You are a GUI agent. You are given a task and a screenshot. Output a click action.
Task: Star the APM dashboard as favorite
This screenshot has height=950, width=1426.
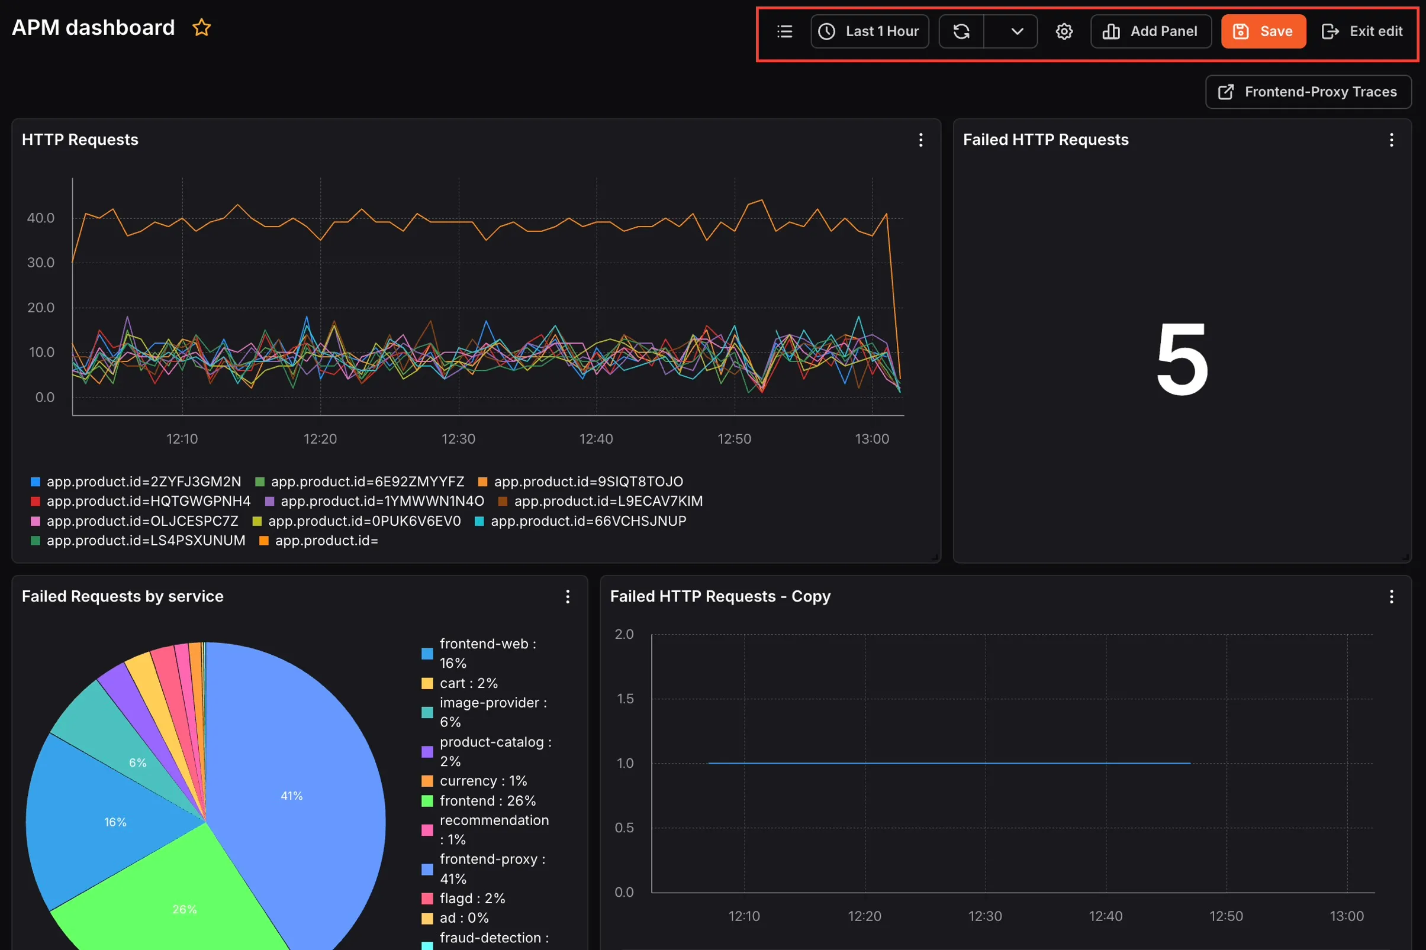(x=201, y=28)
